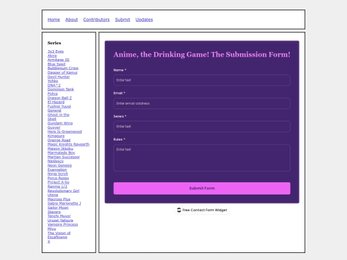347x260 pixels.
Task: Open the Slayers series link
Action: point(54,212)
